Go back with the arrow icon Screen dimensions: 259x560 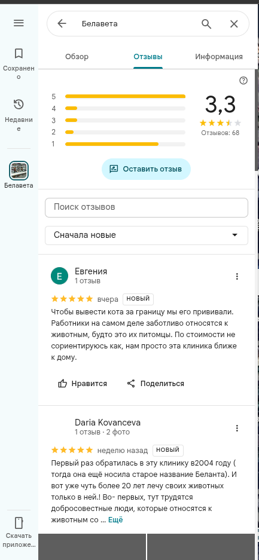point(62,23)
